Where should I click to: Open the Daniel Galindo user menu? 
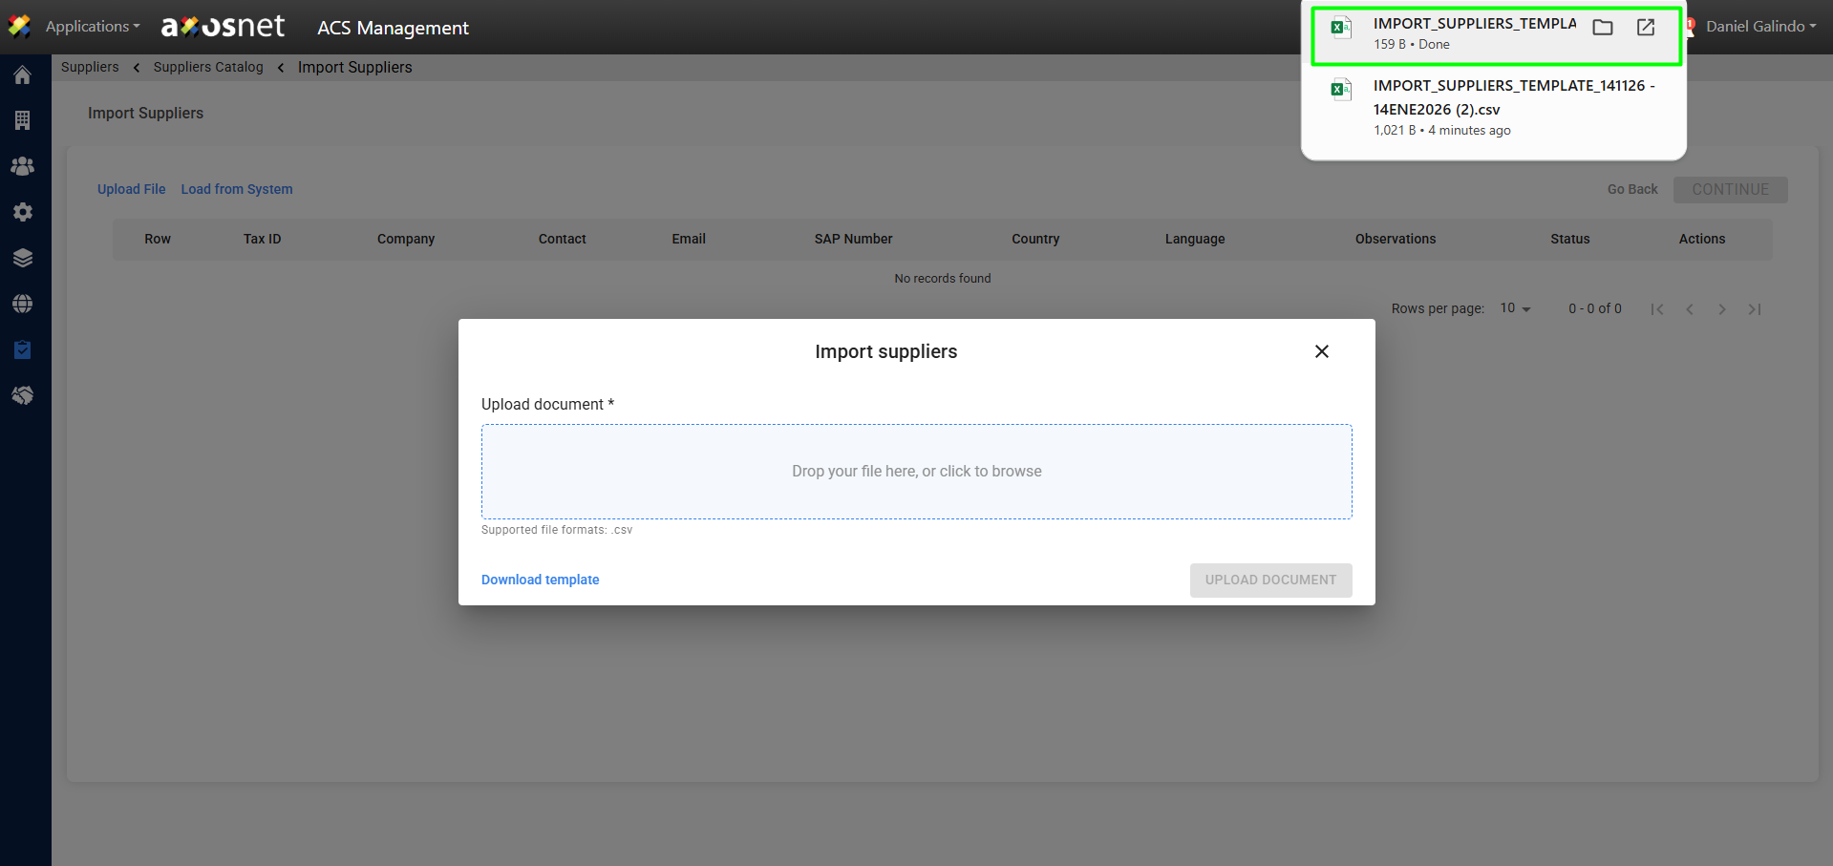pos(1760,27)
